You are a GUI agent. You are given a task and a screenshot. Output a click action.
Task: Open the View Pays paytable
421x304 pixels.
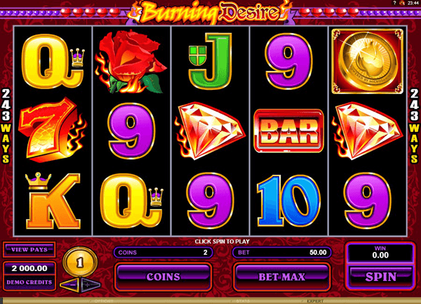pyautogui.click(x=29, y=249)
